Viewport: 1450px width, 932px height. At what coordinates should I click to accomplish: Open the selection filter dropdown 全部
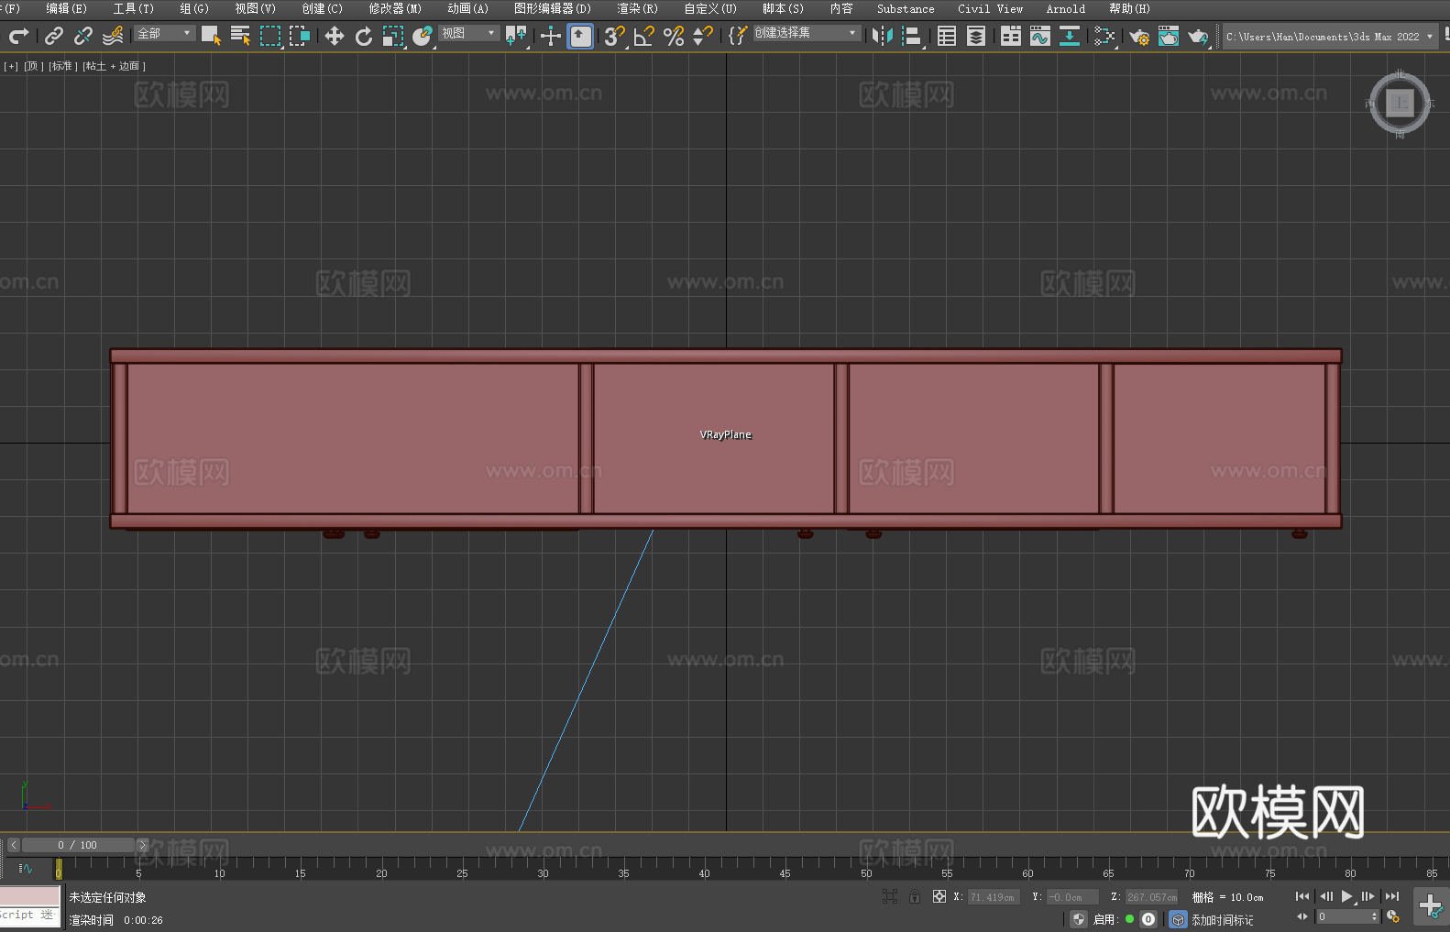pos(164,33)
